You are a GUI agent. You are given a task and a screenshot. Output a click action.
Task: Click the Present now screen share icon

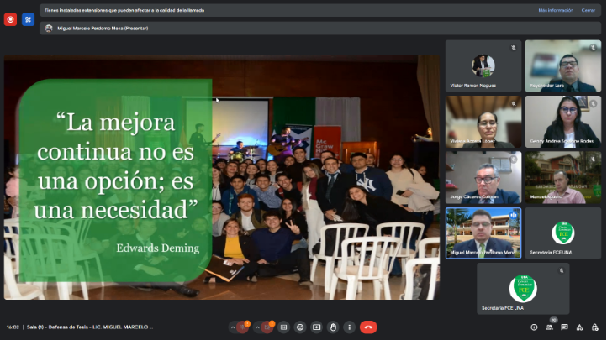(x=317, y=327)
